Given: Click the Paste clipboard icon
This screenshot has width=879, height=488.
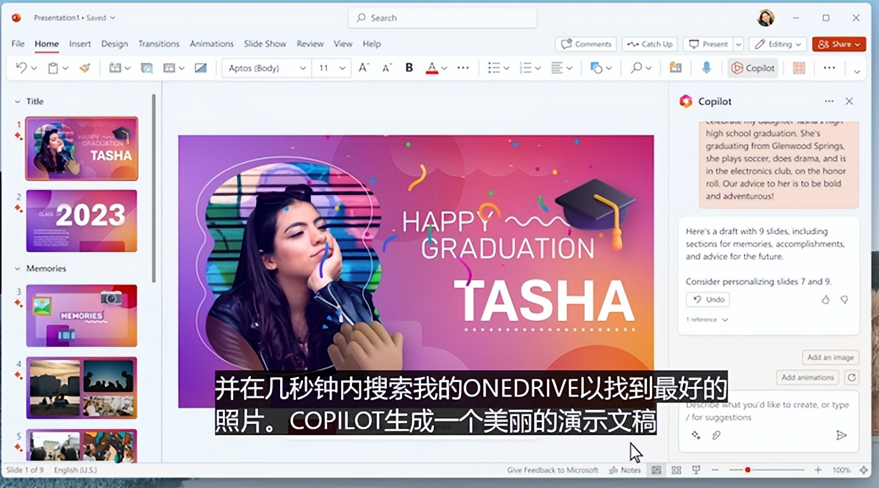Looking at the screenshot, I should point(53,68).
